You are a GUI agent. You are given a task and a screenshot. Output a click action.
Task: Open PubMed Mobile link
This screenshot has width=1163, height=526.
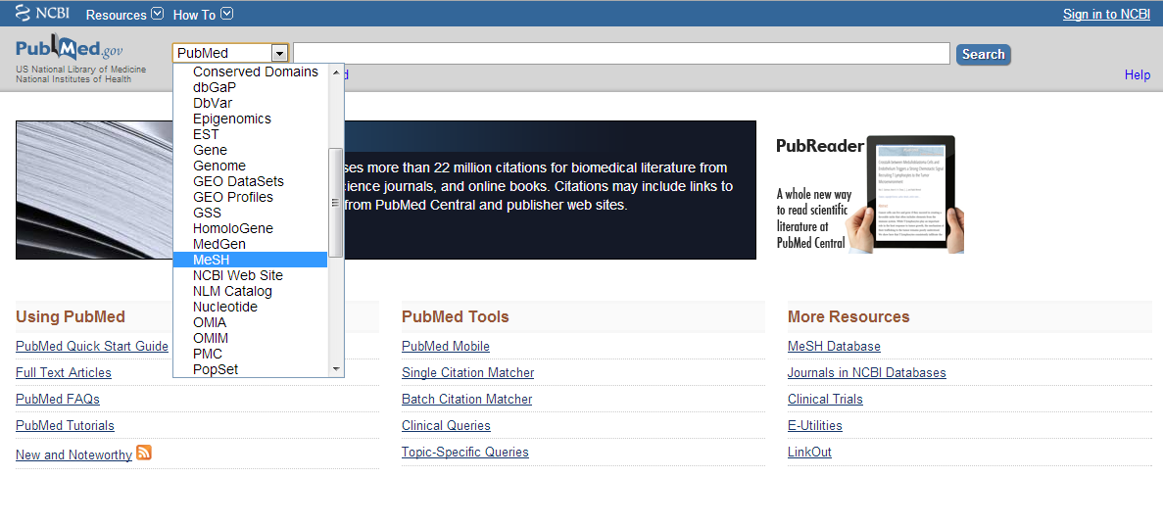click(x=446, y=346)
